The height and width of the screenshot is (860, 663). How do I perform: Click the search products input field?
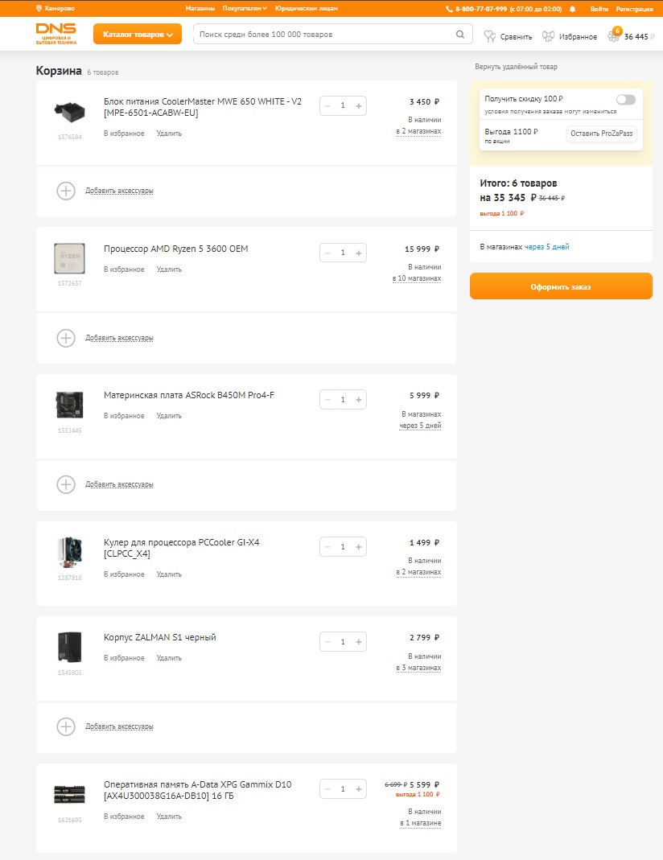pyautogui.click(x=322, y=35)
